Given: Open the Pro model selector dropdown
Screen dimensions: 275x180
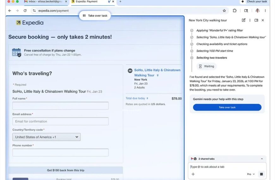Looking at the screenshot, I should (x=251, y=174).
